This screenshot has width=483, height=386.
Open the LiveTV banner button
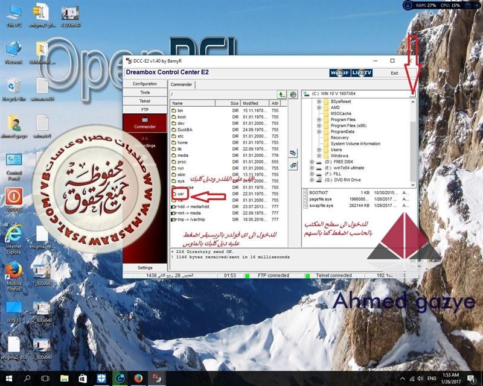click(x=362, y=73)
